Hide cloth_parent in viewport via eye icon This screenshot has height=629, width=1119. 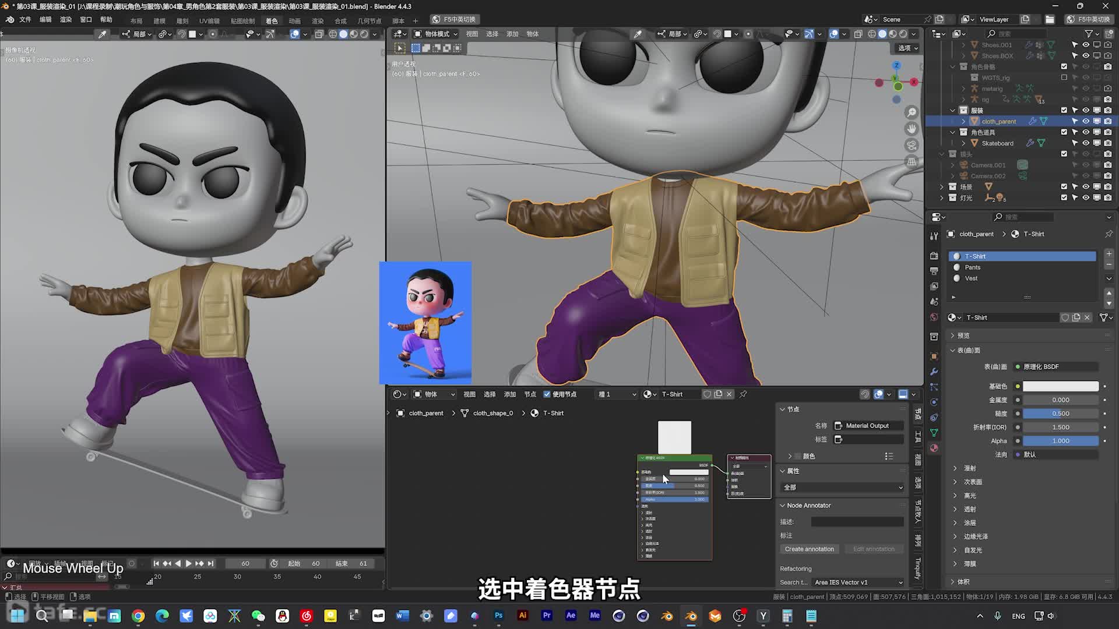coord(1086,121)
